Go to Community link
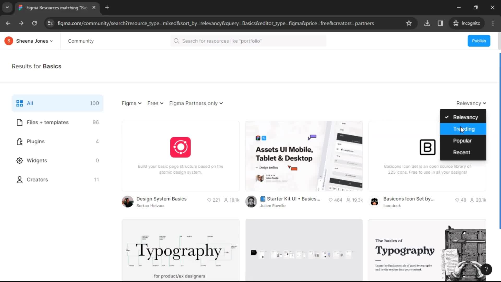This screenshot has width=501, height=282. coord(81,41)
